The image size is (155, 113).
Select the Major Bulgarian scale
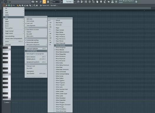(63, 34)
